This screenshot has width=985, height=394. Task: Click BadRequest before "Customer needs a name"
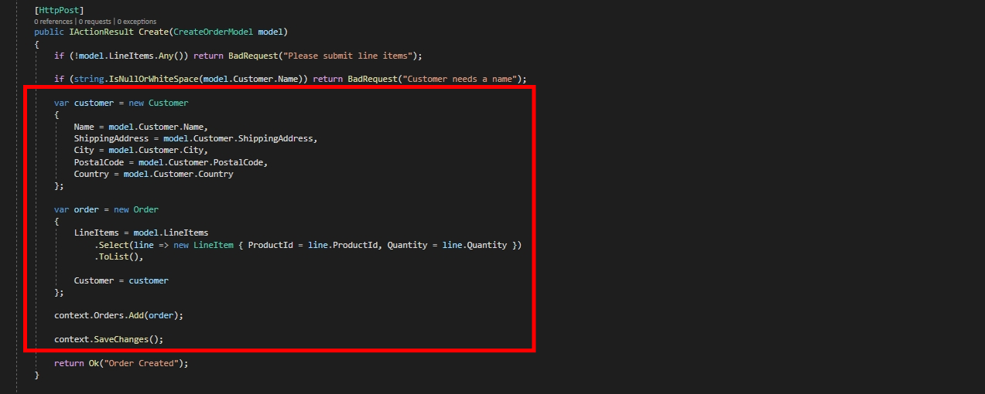click(x=373, y=79)
